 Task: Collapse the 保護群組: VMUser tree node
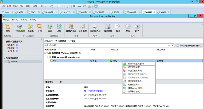click(x=45, y=53)
